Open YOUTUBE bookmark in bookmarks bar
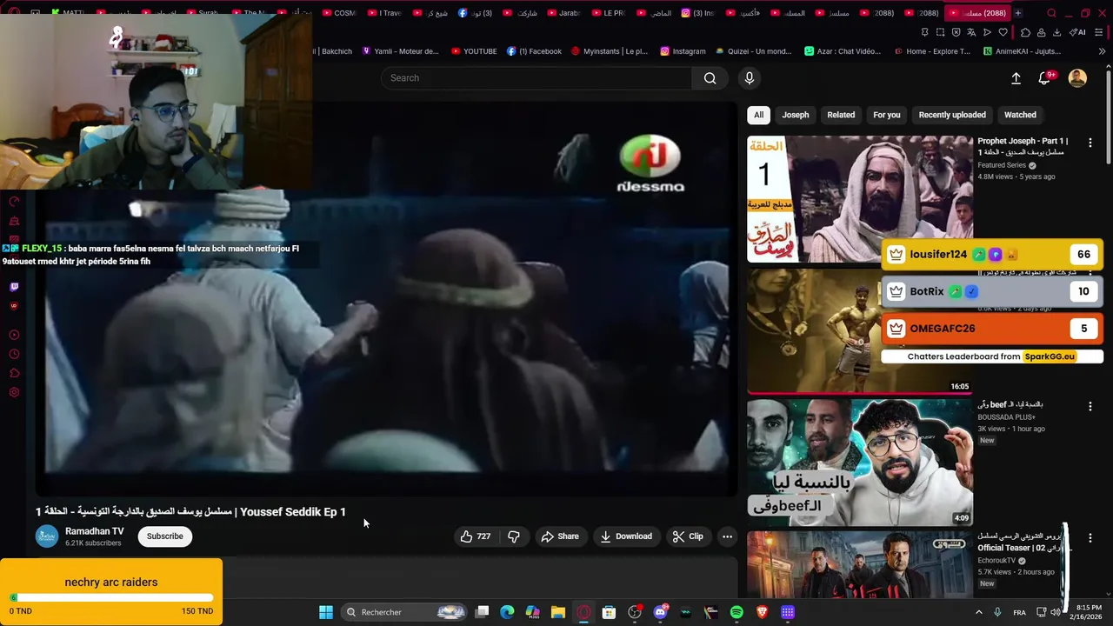Image resolution: width=1113 pixels, height=626 pixels. pos(474,51)
